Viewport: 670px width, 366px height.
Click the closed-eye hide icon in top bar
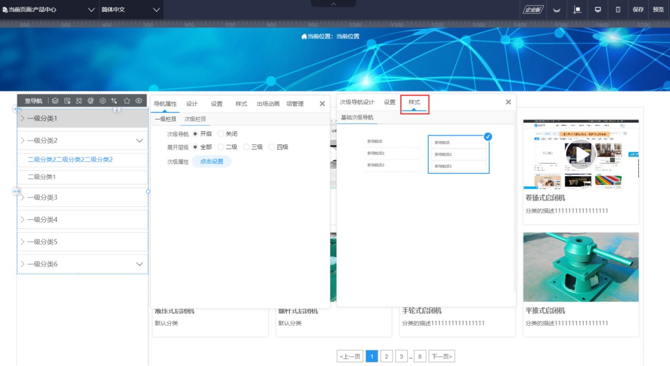(x=556, y=9)
